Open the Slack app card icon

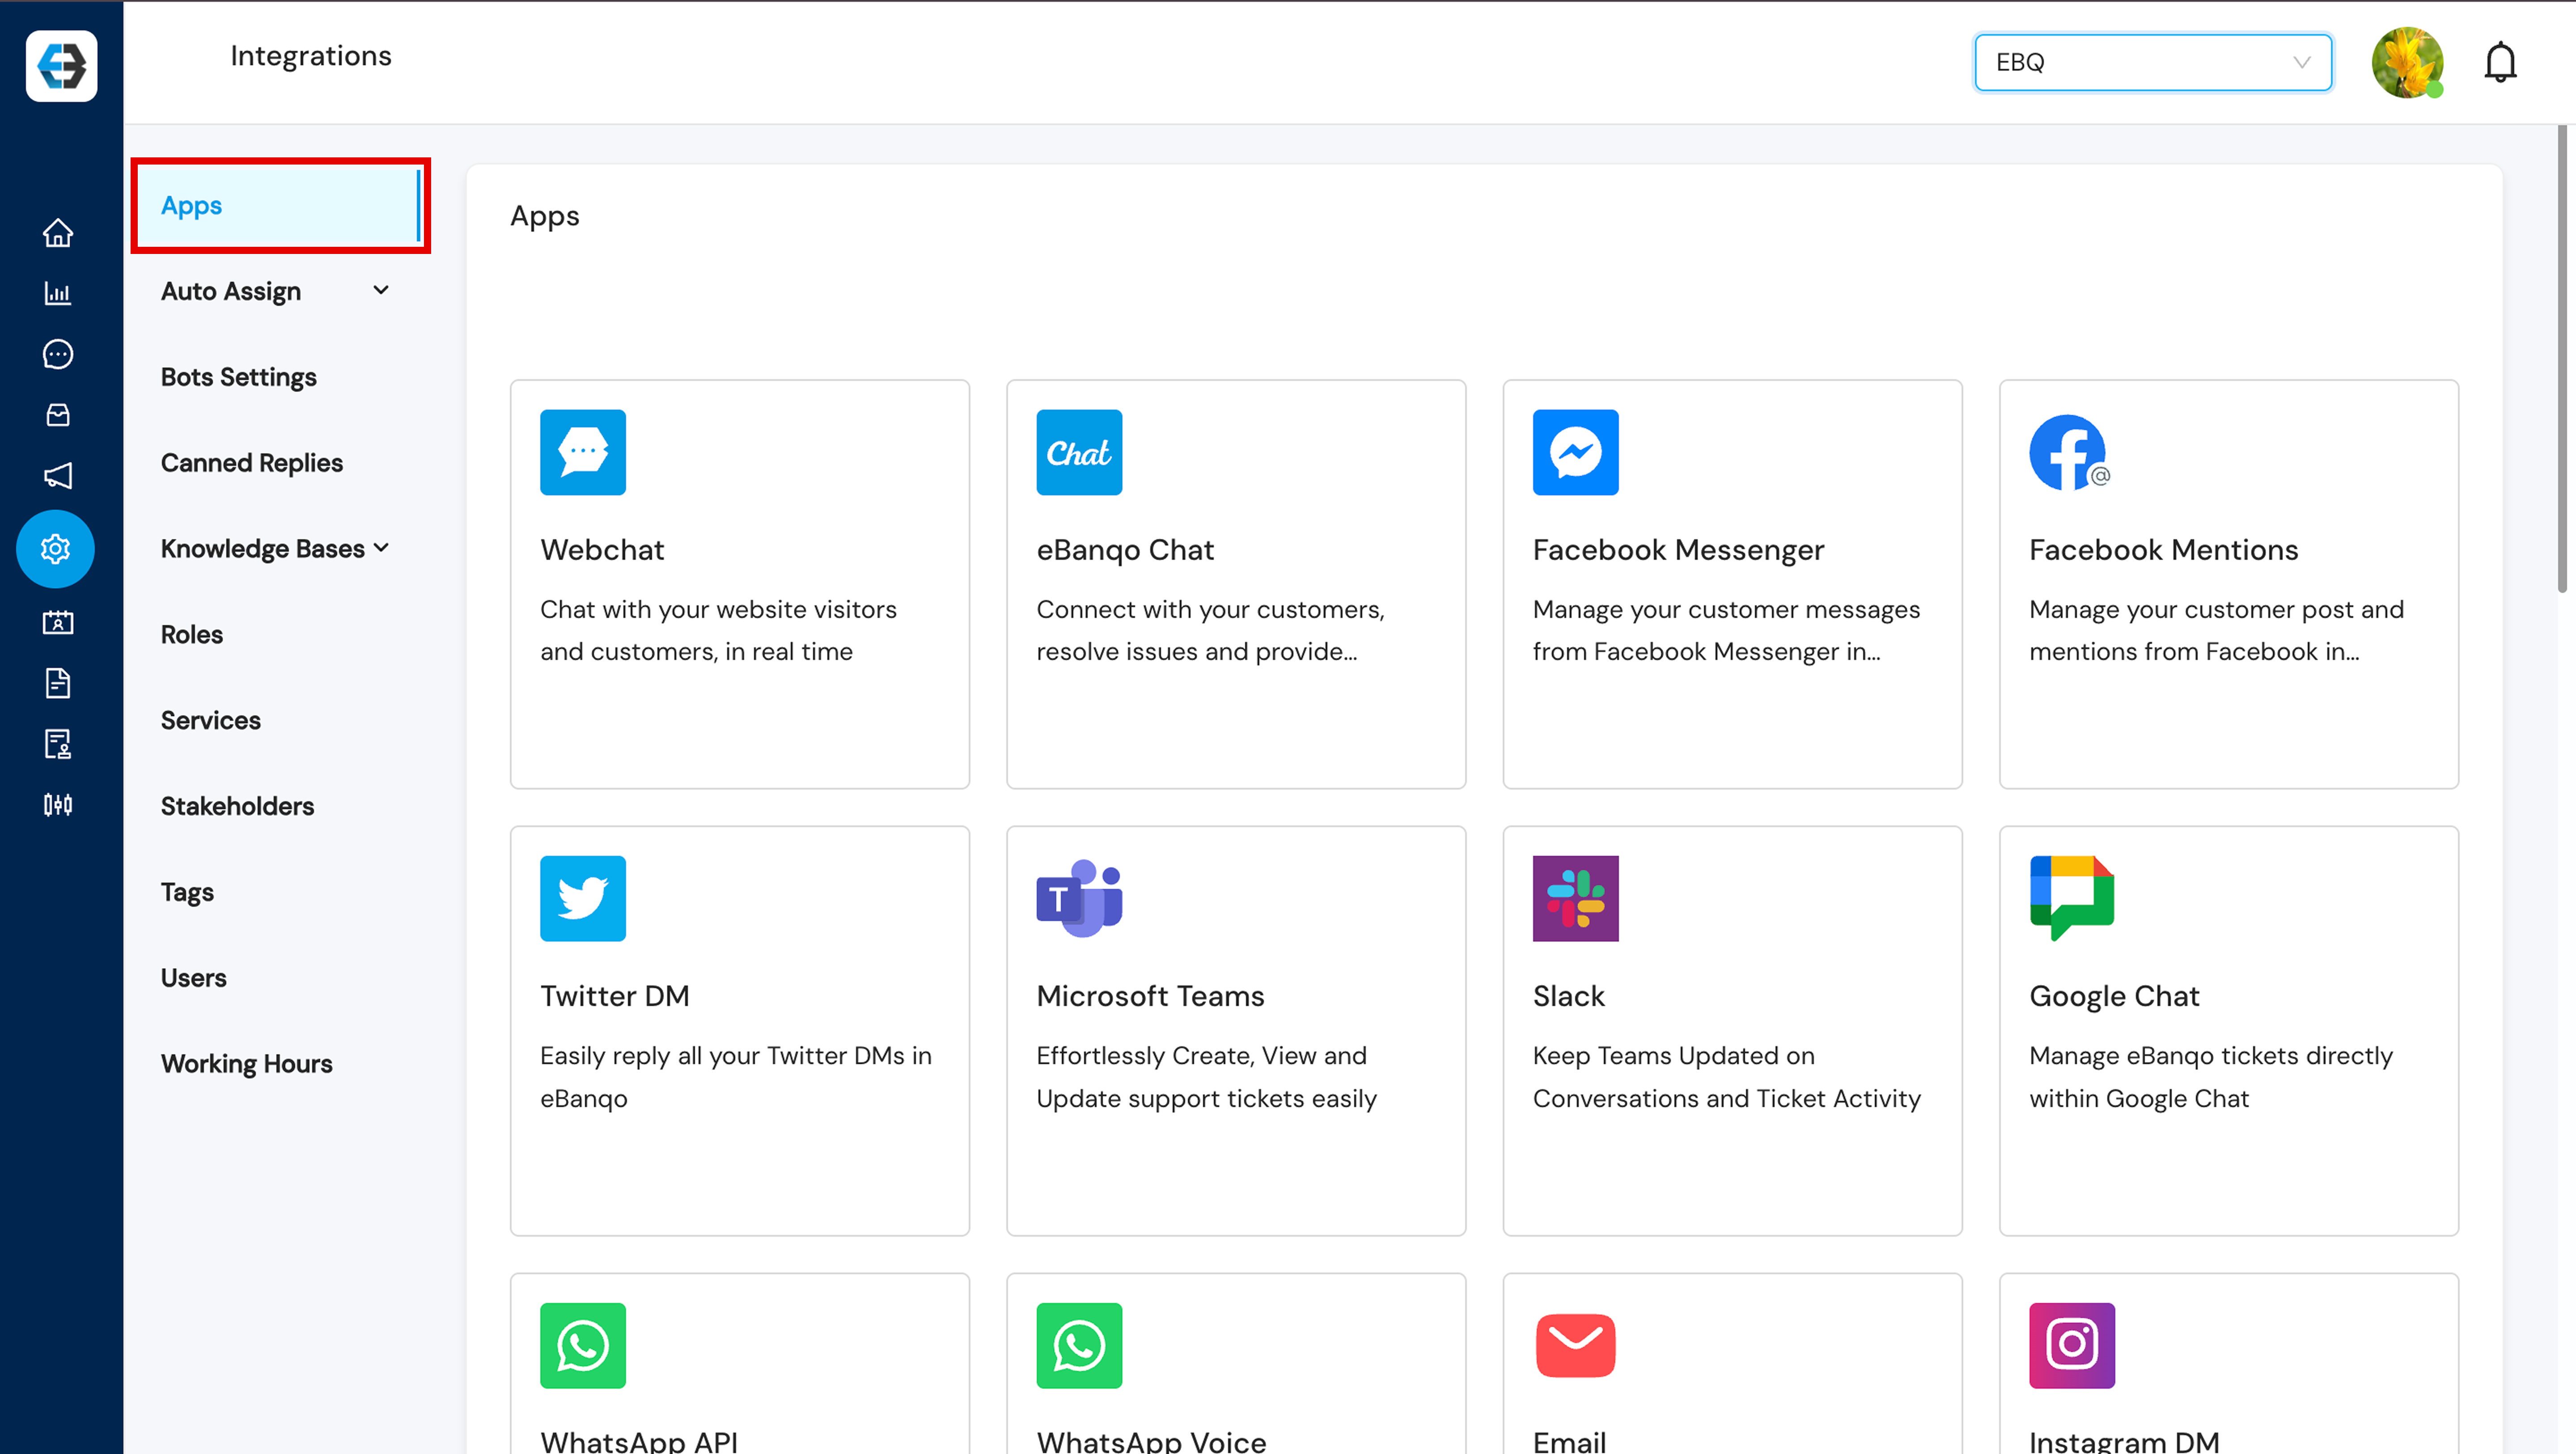[1574, 898]
